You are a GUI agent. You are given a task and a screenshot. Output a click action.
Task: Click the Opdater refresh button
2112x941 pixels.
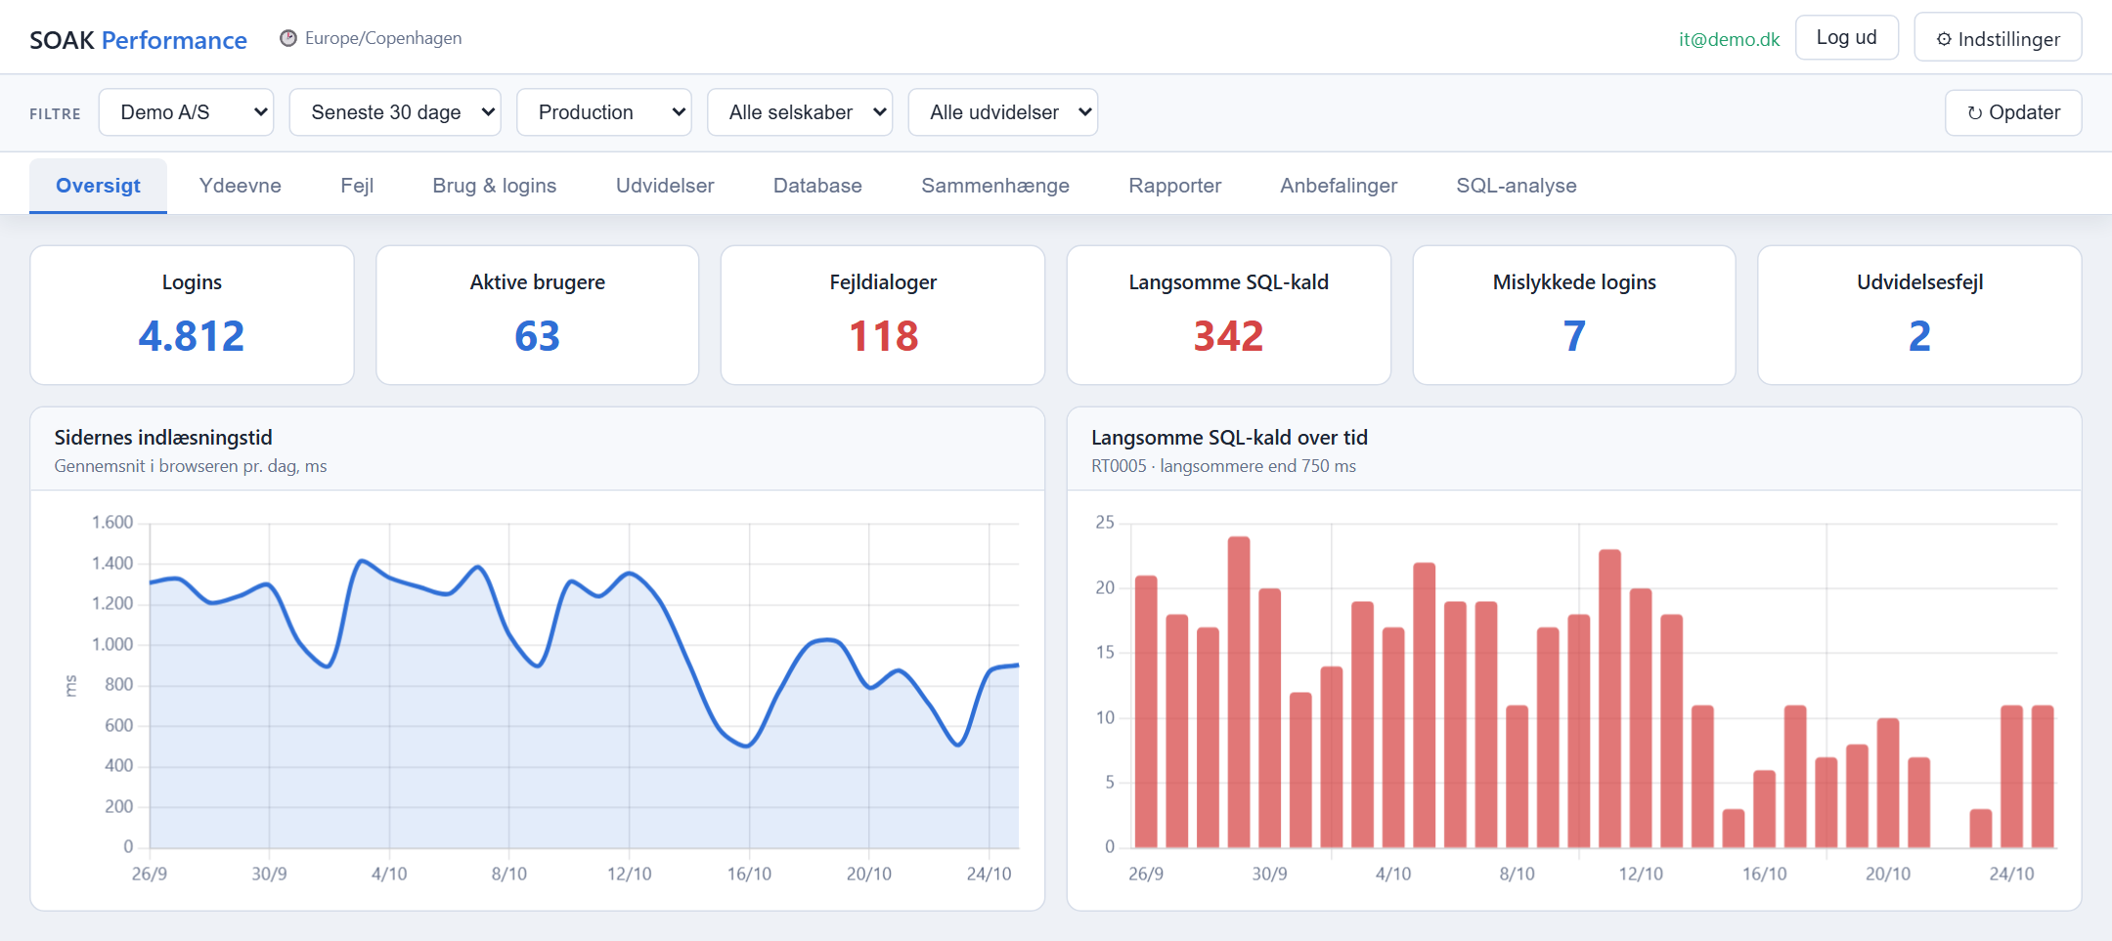[x=2013, y=112]
